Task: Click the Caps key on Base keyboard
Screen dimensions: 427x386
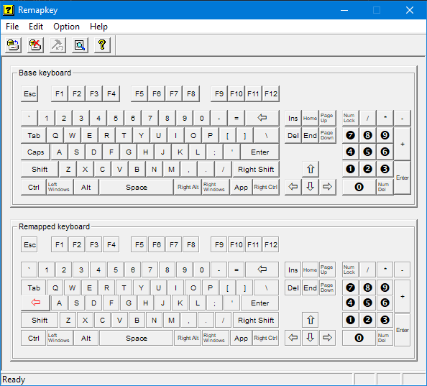Action: (x=35, y=152)
